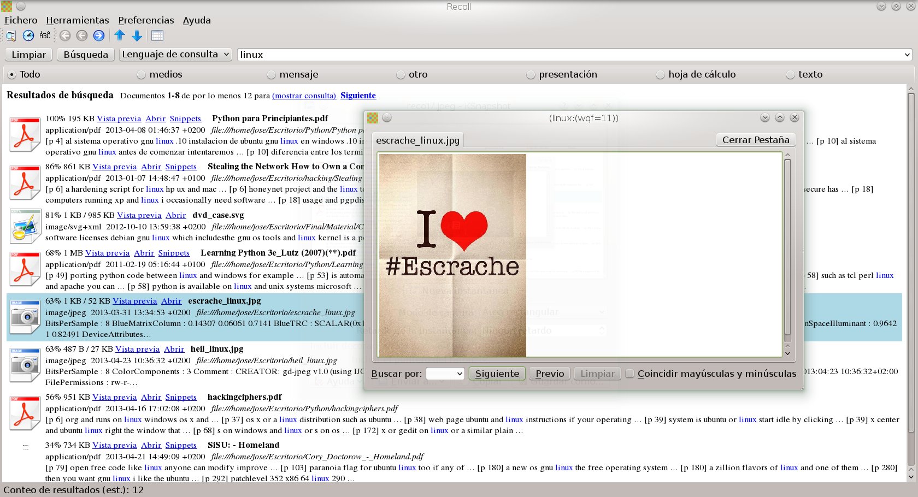The height and width of the screenshot is (497, 918).
Task: Enable "Coincidir mayúsculas y minúsculas" checkbox
Action: 629,374
